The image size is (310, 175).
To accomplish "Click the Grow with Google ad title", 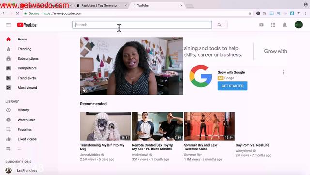I will click(x=231, y=72).
